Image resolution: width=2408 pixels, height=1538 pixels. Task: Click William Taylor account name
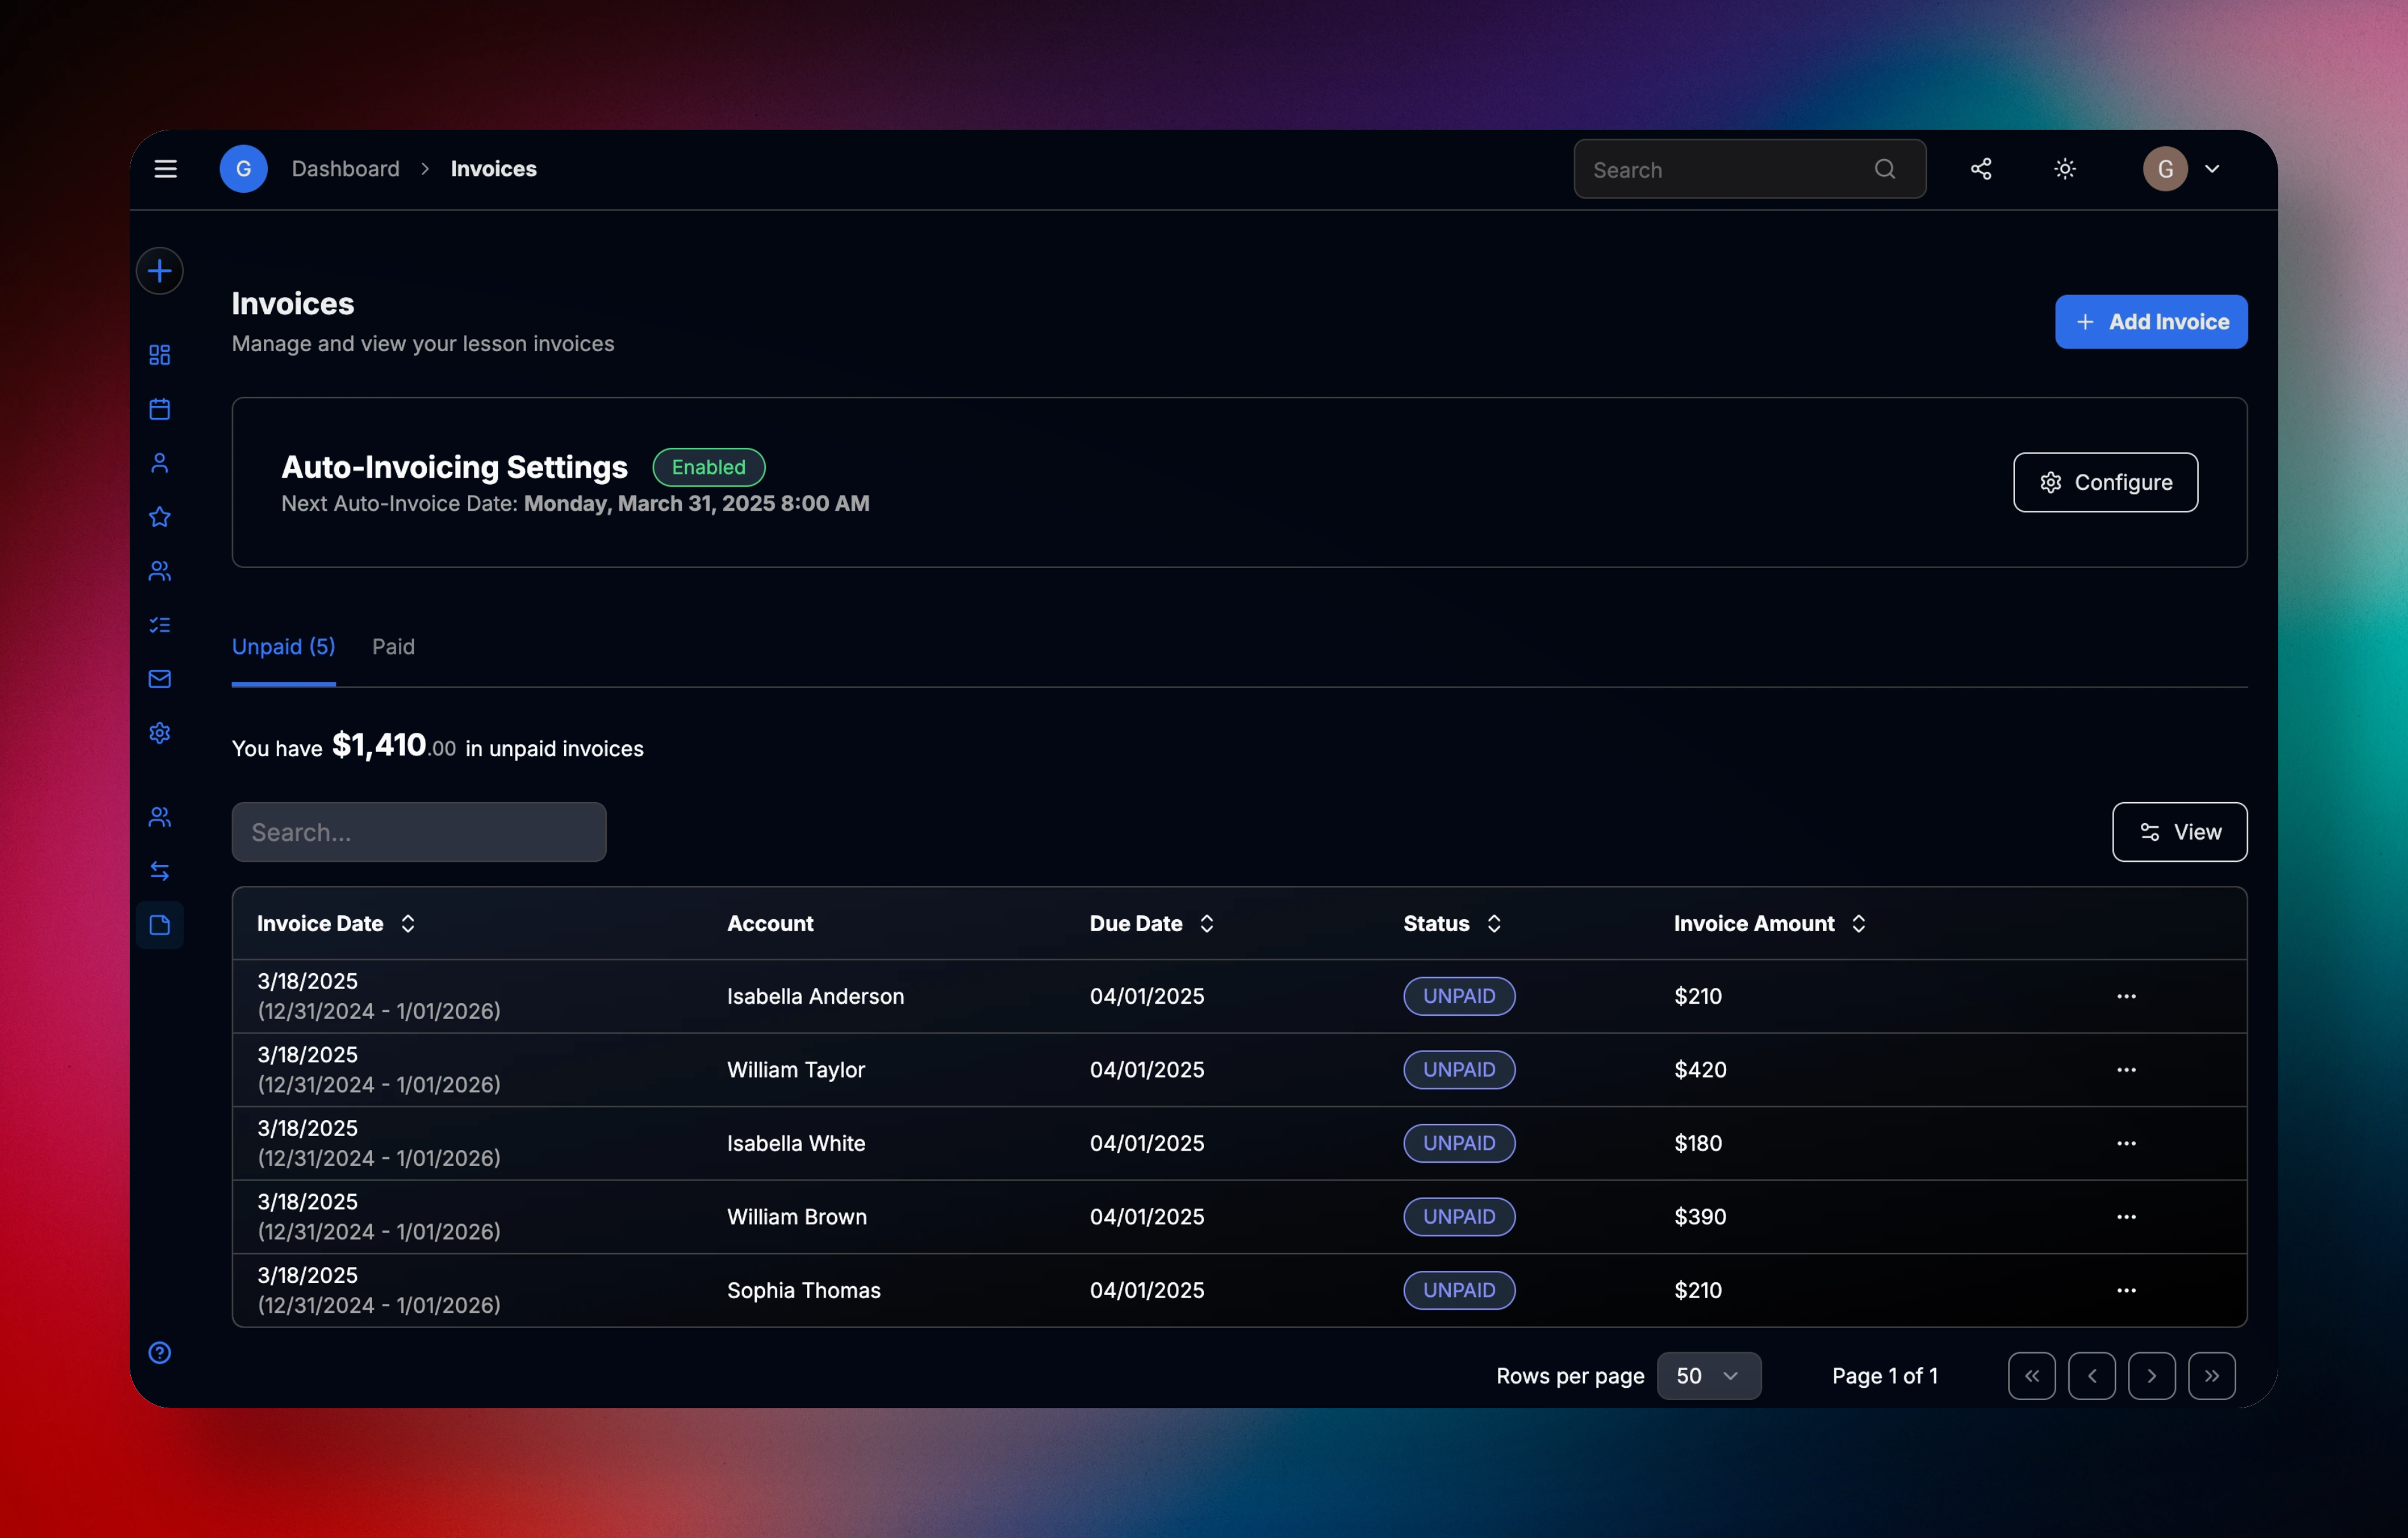[796, 1070]
